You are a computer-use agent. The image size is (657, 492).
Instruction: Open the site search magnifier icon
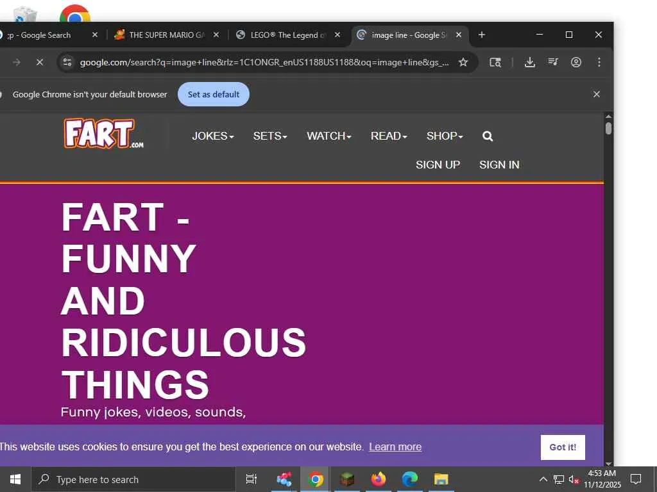488,136
